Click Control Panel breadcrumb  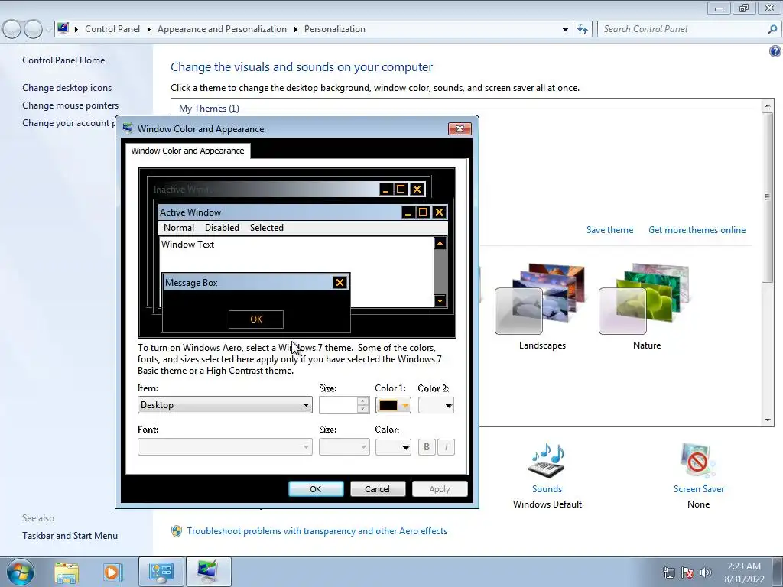point(112,29)
